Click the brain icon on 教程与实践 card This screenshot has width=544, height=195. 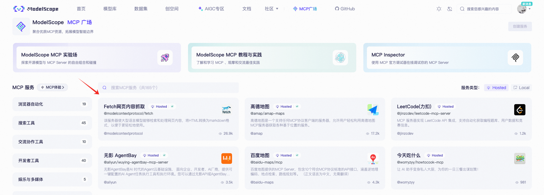[340, 58]
